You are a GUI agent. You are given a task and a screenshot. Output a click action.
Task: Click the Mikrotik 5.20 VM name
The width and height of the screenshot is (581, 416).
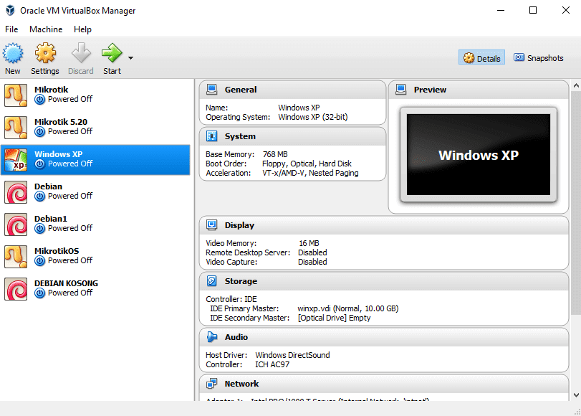coord(61,122)
